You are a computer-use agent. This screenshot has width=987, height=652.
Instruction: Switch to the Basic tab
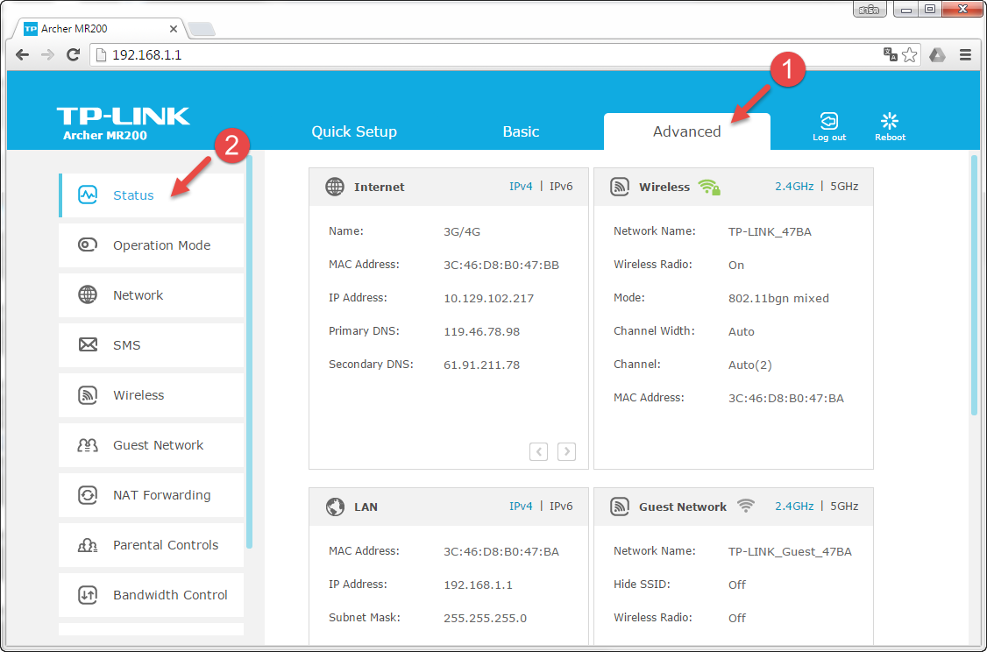click(x=521, y=131)
